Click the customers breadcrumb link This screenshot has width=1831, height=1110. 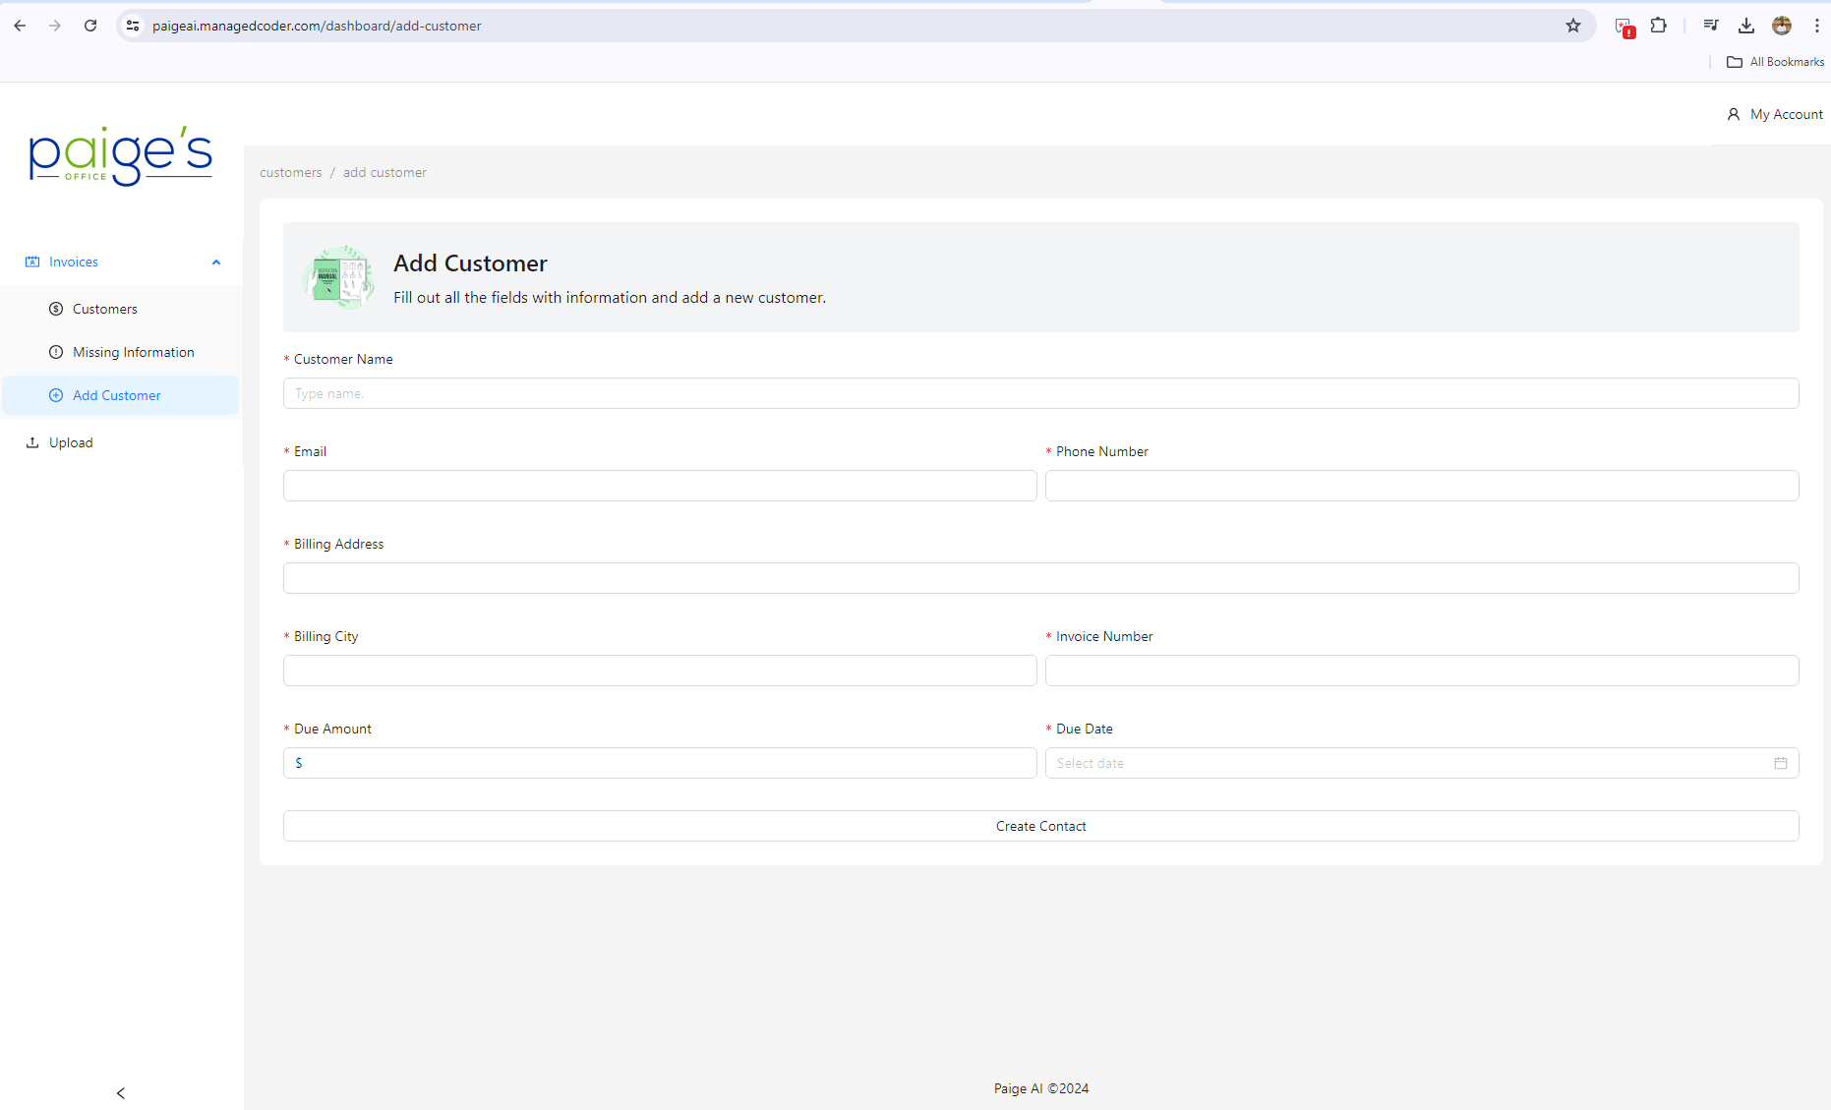tap(290, 172)
